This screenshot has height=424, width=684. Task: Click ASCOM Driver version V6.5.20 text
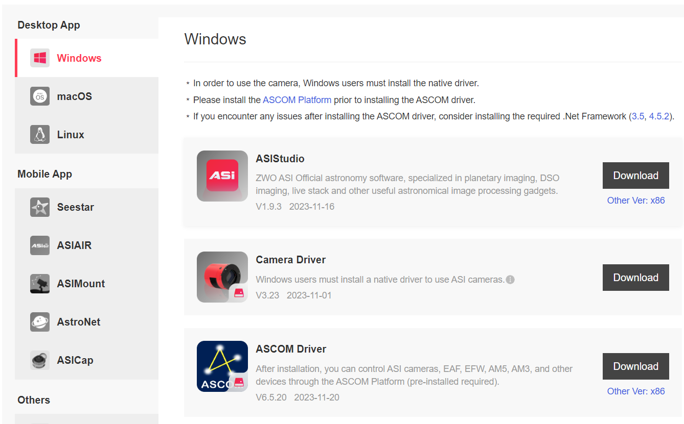point(271,397)
